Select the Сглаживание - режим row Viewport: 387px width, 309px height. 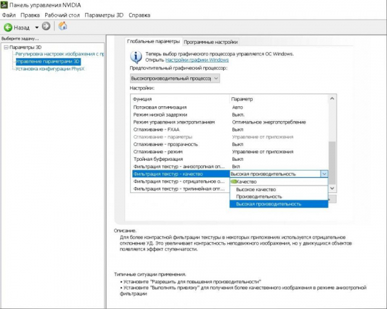coord(230,151)
